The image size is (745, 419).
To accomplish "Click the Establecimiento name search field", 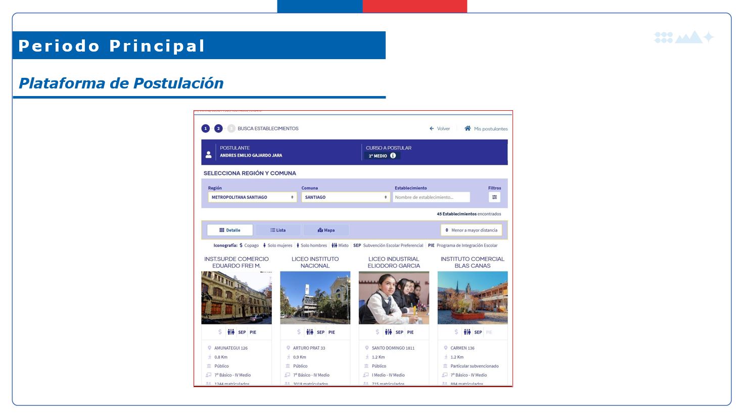I will (431, 197).
